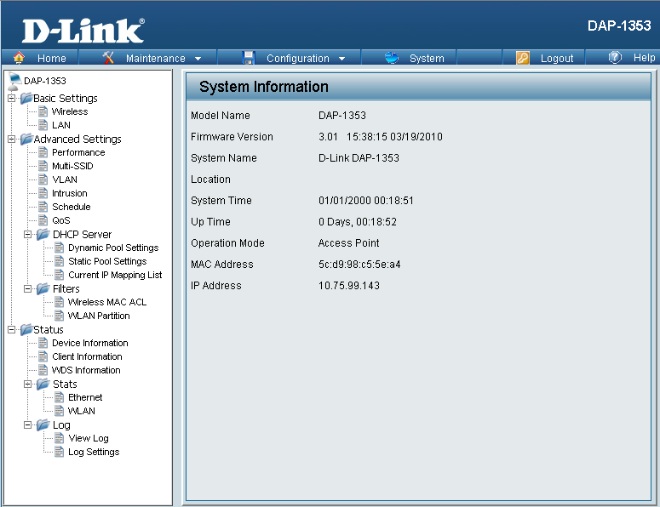
Task: Open Wireless MAC ACL page
Action: [107, 302]
